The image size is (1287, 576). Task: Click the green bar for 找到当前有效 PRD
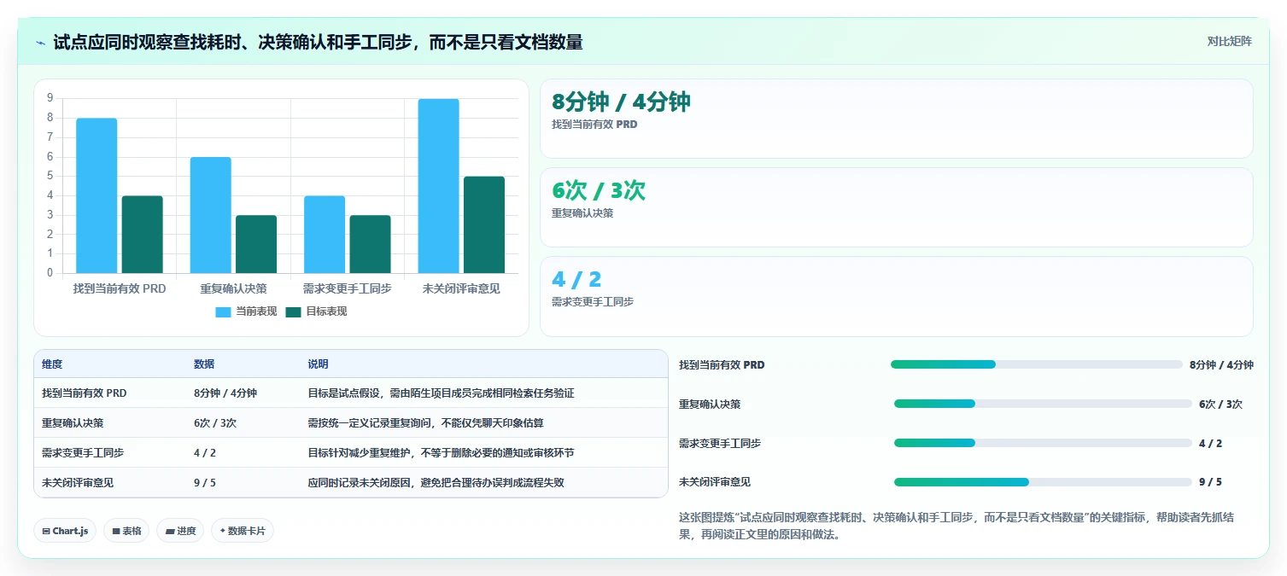coord(142,235)
